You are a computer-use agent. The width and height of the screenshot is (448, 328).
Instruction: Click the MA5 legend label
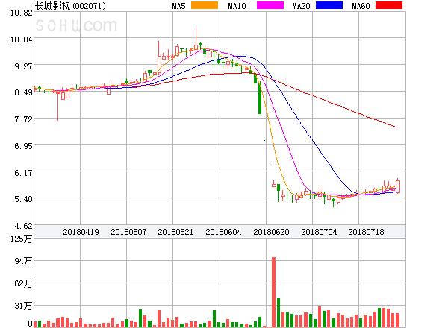click(x=179, y=6)
